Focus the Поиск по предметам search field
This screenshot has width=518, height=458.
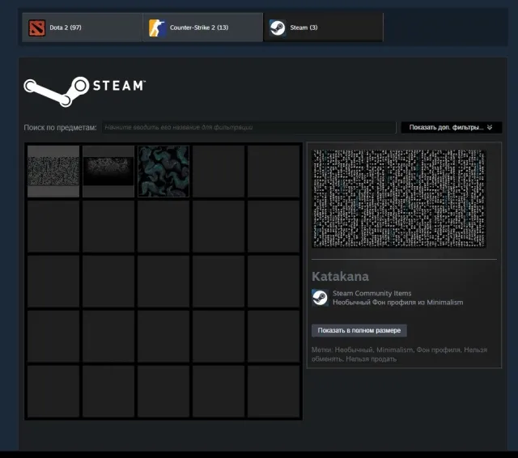point(248,128)
